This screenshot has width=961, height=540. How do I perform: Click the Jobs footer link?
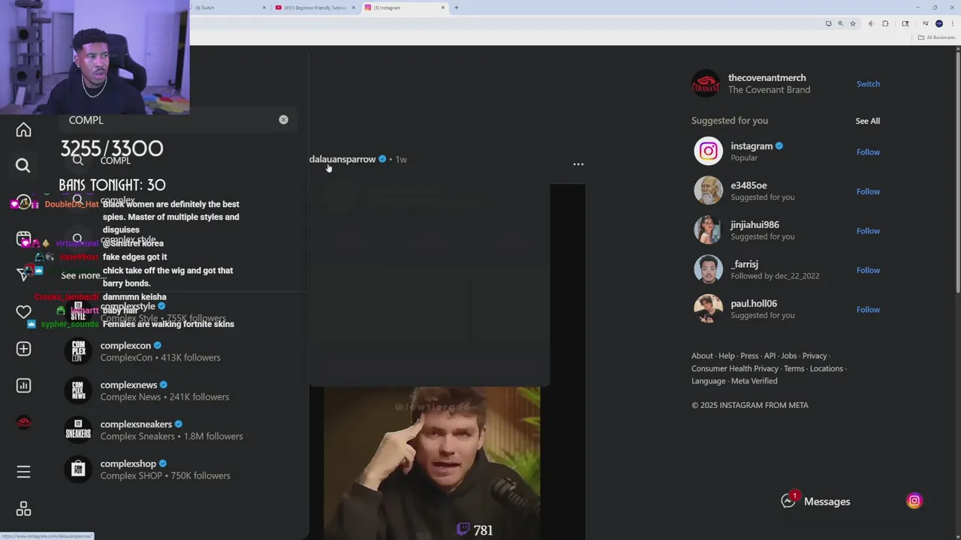tap(788, 356)
